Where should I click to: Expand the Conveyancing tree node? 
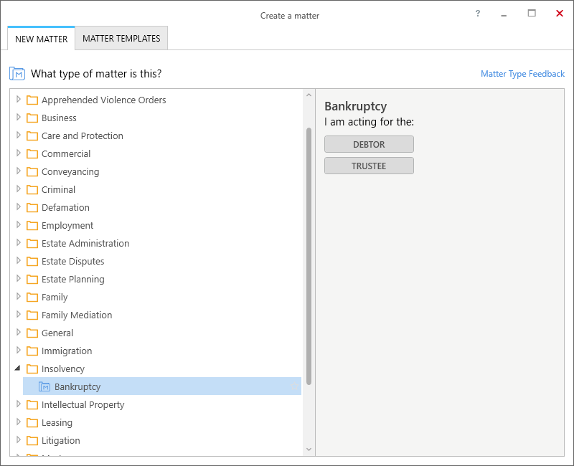[x=19, y=171]
